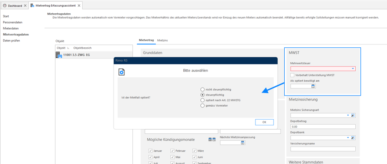Select radio option nicht steuerpflichtig
387x164 pixels.
[202, 89]
